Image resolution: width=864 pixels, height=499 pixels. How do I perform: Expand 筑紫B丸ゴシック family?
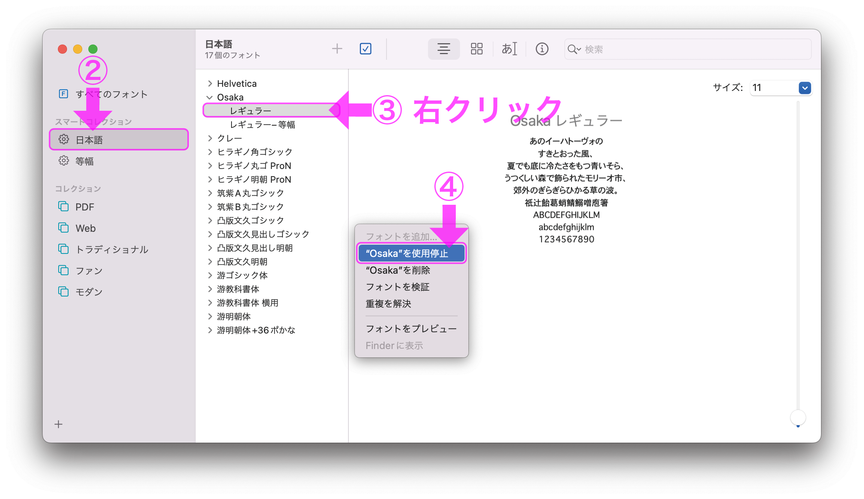coord(210,207)
